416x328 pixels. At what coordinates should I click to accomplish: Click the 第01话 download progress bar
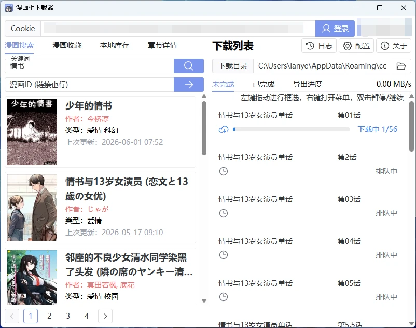click(x=292, y=130)
